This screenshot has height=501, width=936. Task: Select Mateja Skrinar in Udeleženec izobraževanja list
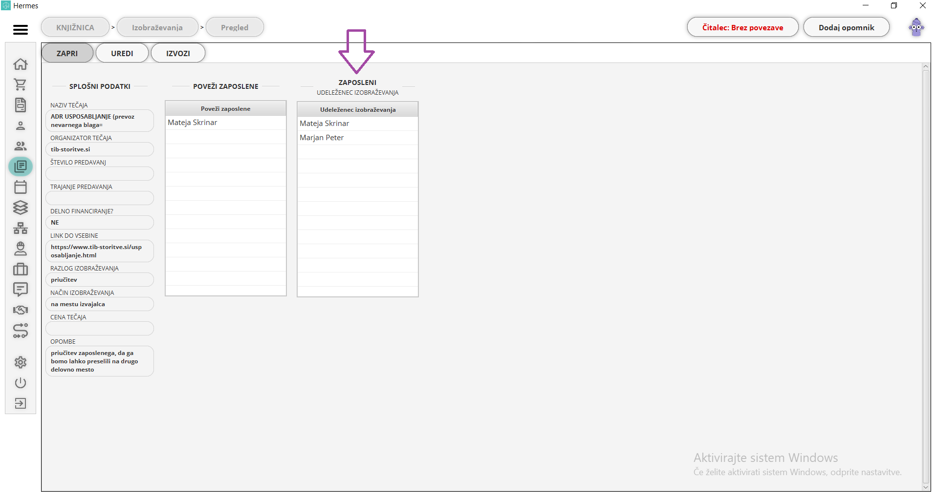click(358, 124)
